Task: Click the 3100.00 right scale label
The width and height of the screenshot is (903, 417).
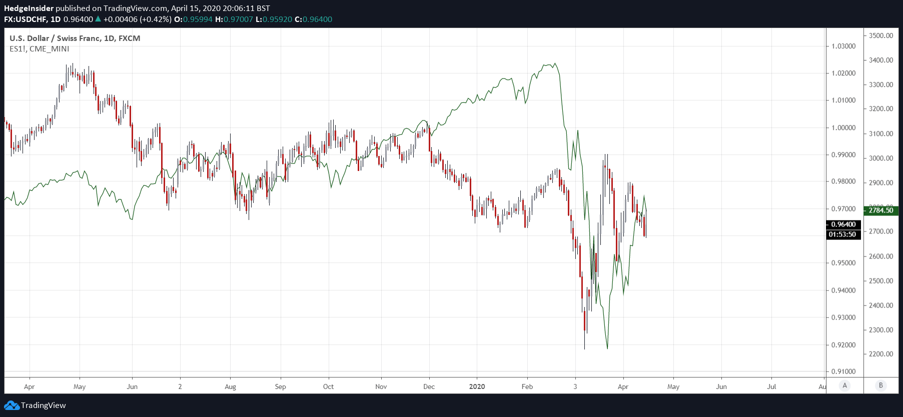Action: (x=881, y=133)
